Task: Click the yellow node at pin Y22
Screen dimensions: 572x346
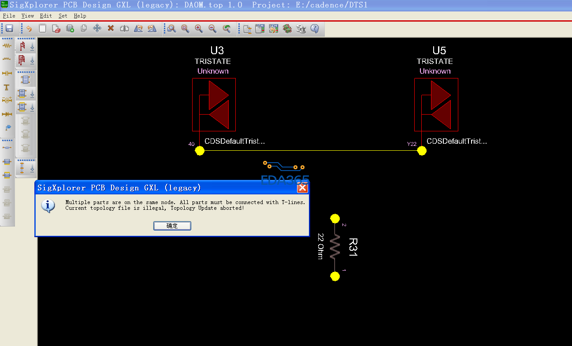Action: pos(422,151)
